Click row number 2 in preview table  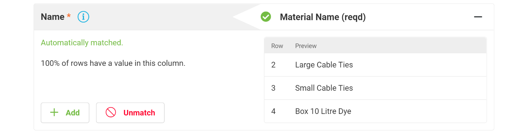(x=273, y=65)
